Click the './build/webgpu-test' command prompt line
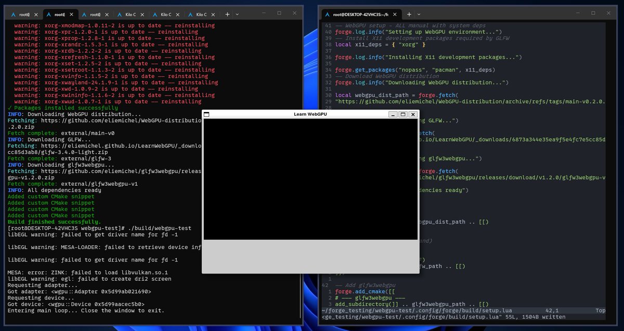 [x=99, y=228]
